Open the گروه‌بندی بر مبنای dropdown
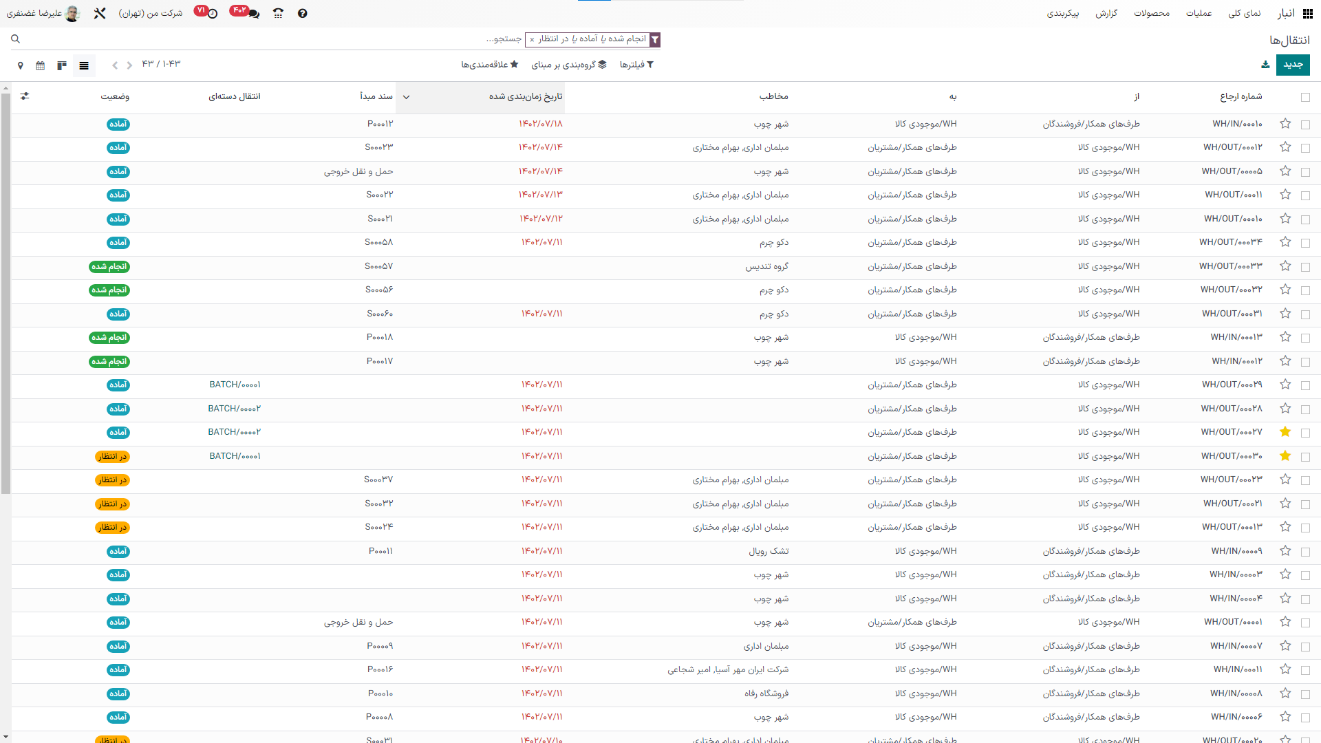Image resolution: width=1321 pixels, height=743 pixels. click(x=568, y=65)
